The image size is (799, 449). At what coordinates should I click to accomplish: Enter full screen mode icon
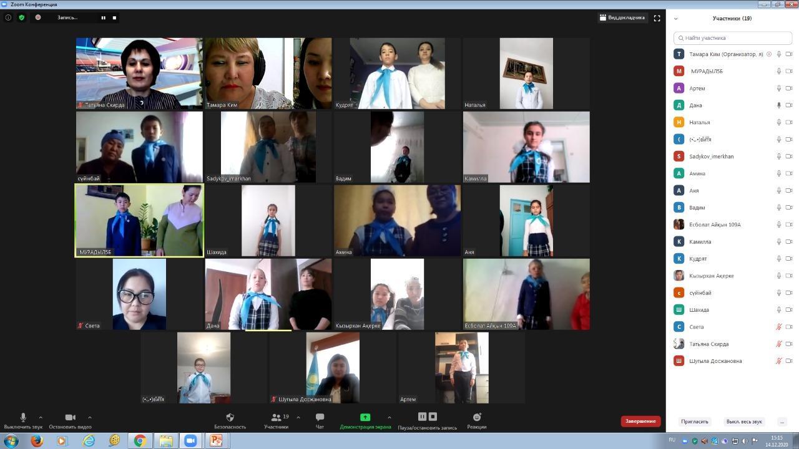(x=657, y=18)
